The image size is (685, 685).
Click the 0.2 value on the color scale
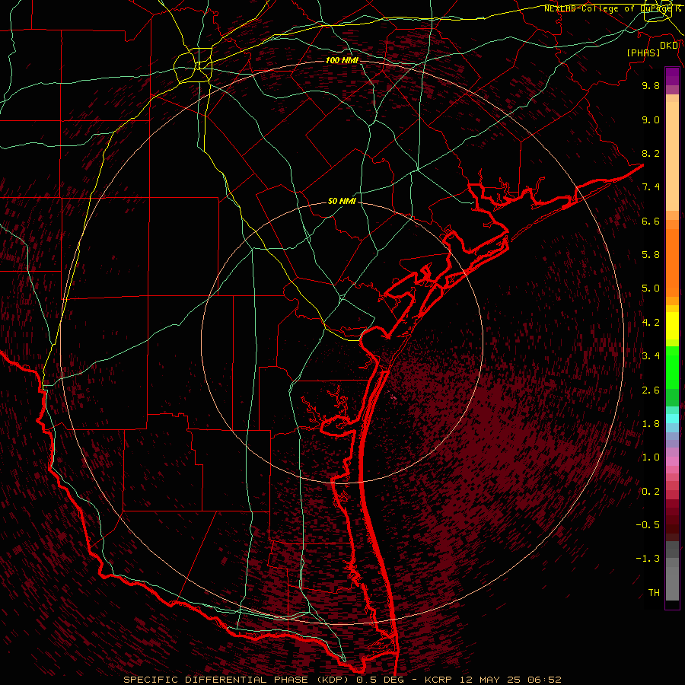click(x=651, y=492)
